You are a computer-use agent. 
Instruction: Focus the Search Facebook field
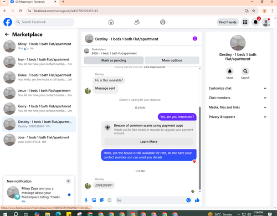click(44, 22)
